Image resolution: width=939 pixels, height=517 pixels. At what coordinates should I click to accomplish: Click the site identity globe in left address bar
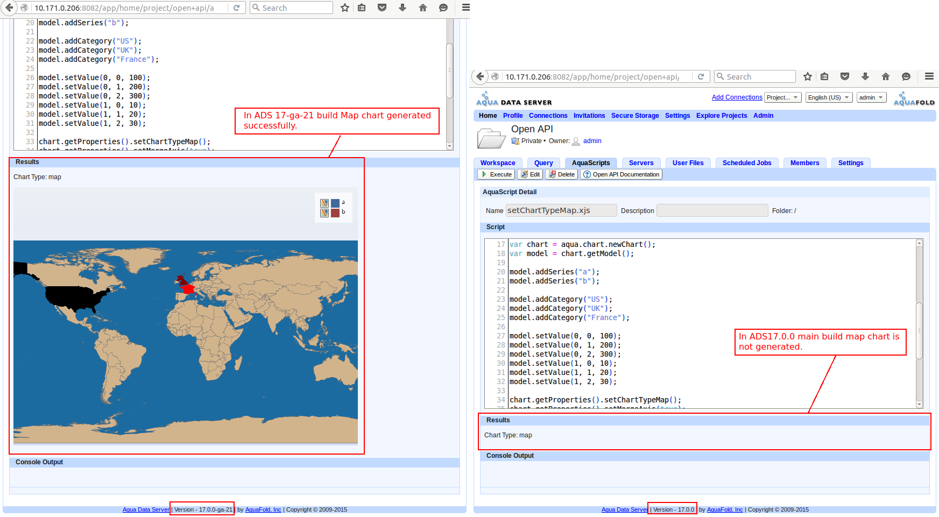click(x=24, y=8)
